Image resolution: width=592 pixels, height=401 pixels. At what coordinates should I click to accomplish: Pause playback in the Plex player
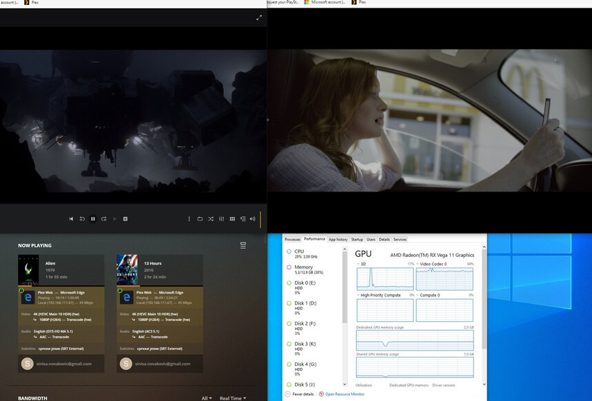pos(93,219)
